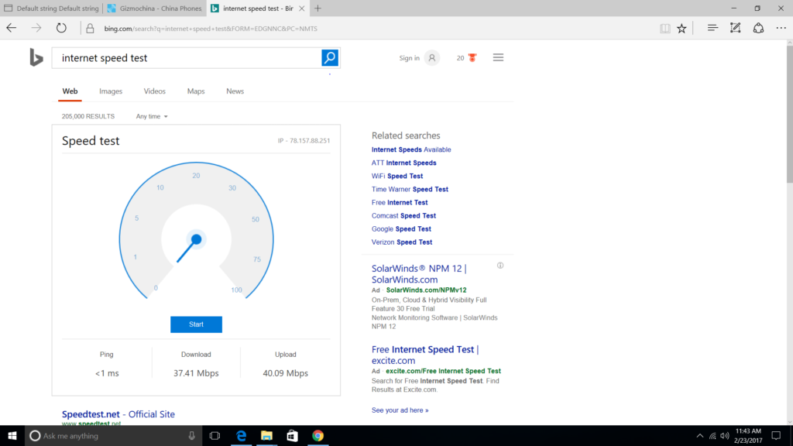Click the page vertical scrollbar thumb

[789, 115]
